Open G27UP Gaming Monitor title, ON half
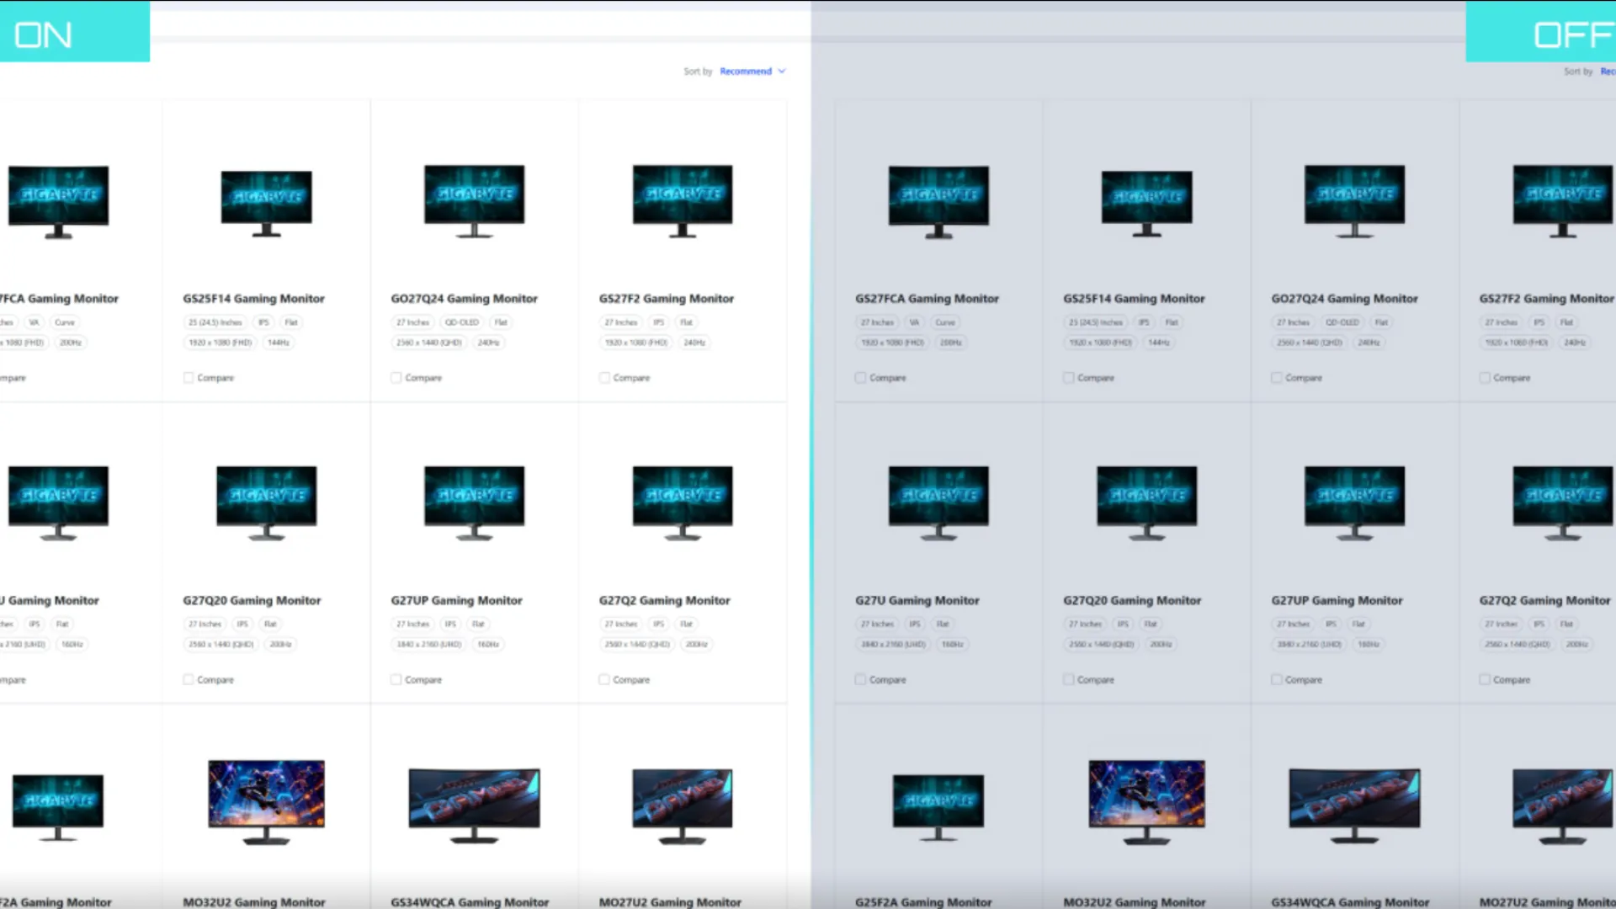Viewport: 1616px width, 909px height. [456, 601]
